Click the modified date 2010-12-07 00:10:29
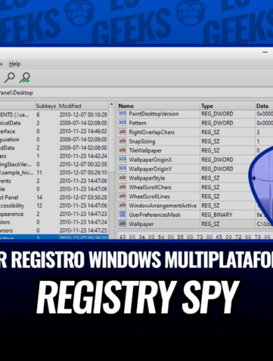The image size is (273, 361). (83, 115)
